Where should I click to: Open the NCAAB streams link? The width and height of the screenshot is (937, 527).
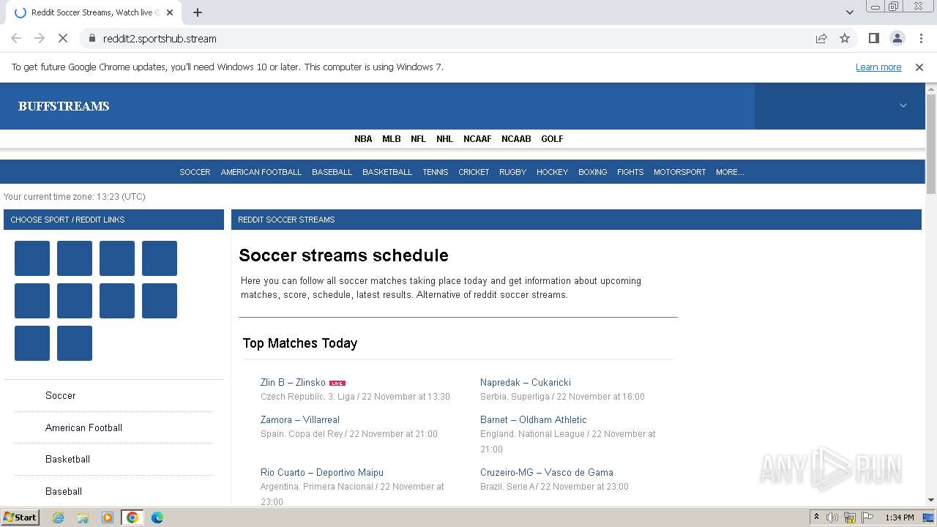(516, 138)
